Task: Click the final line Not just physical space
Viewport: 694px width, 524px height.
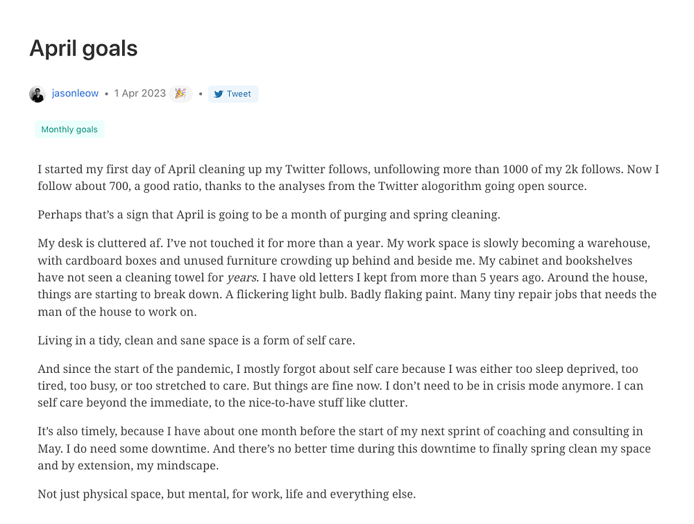Action: tap(227, 494)
